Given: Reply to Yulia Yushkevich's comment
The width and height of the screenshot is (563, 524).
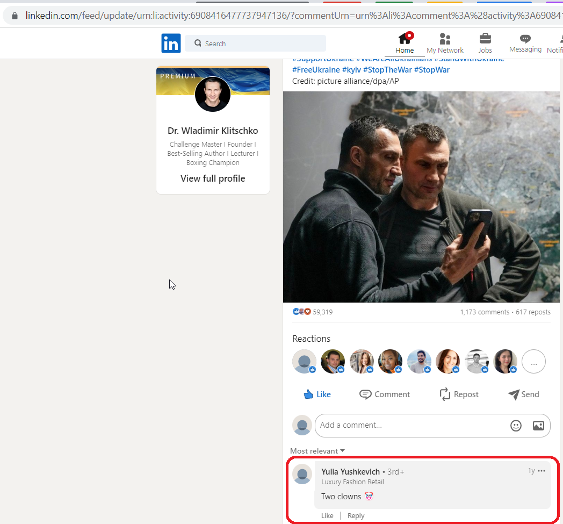Looking at the screenshot, I should 356,516.
